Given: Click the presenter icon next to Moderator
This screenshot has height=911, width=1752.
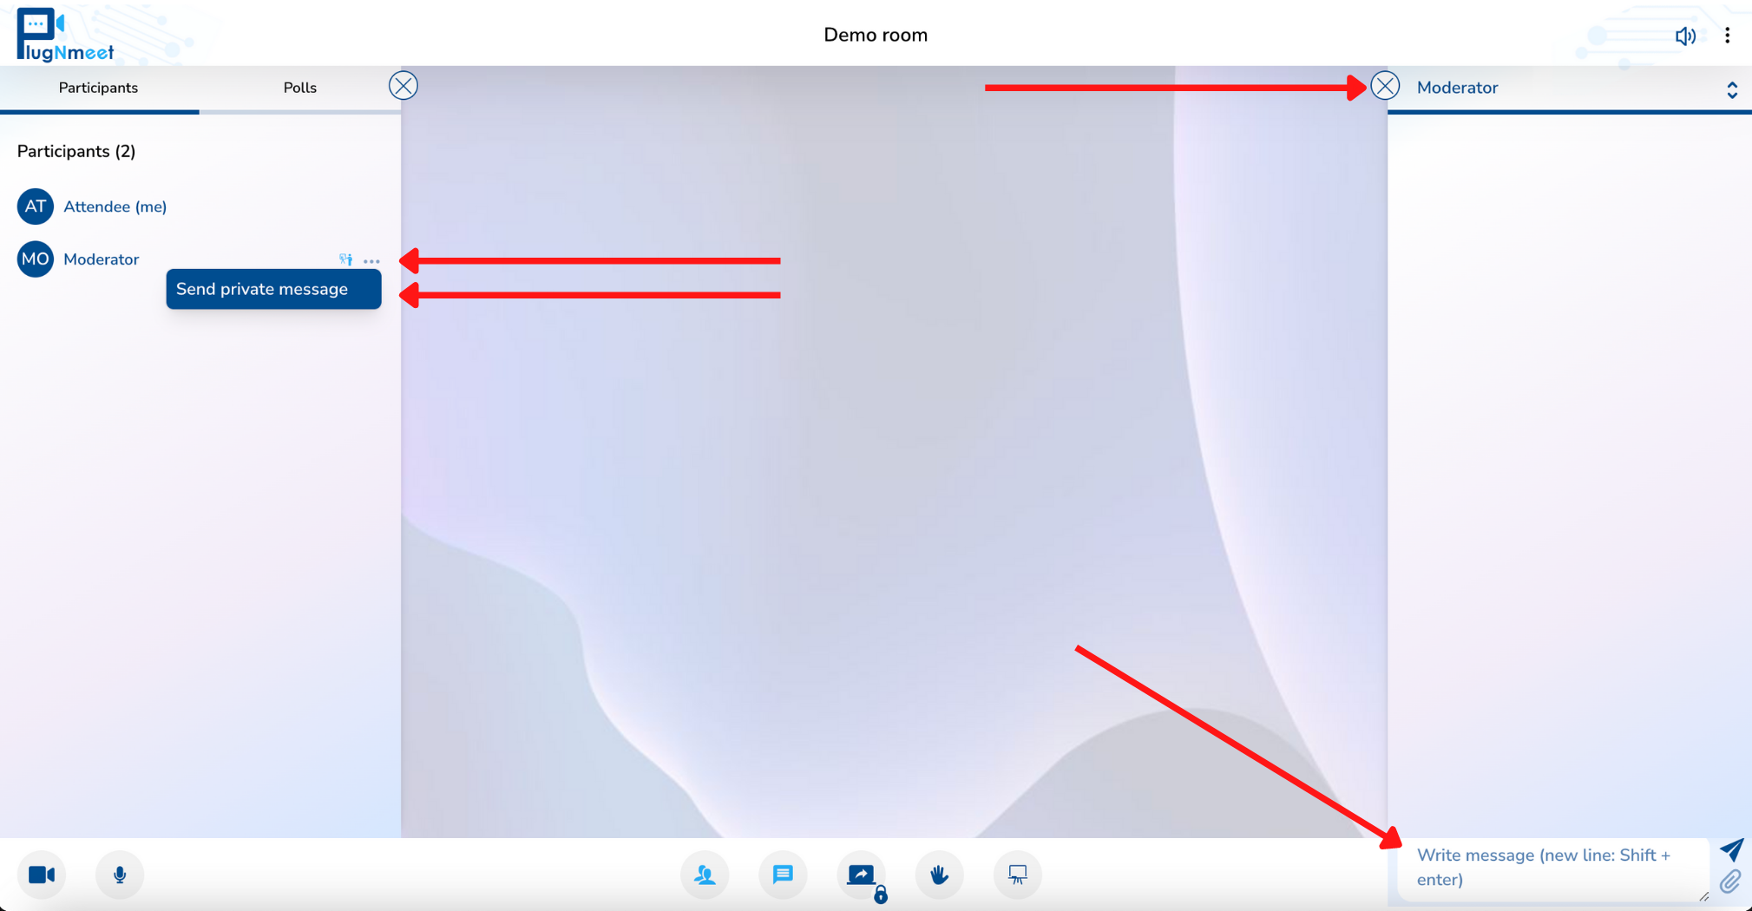Looking at the screenshot, I should tap(345, 259).
